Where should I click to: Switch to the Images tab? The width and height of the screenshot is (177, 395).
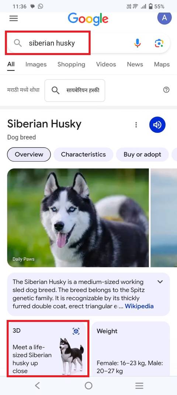click(36, 65)
